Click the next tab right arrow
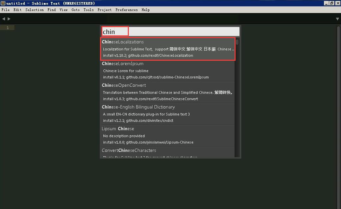The image size is (341, 209). 9,19
